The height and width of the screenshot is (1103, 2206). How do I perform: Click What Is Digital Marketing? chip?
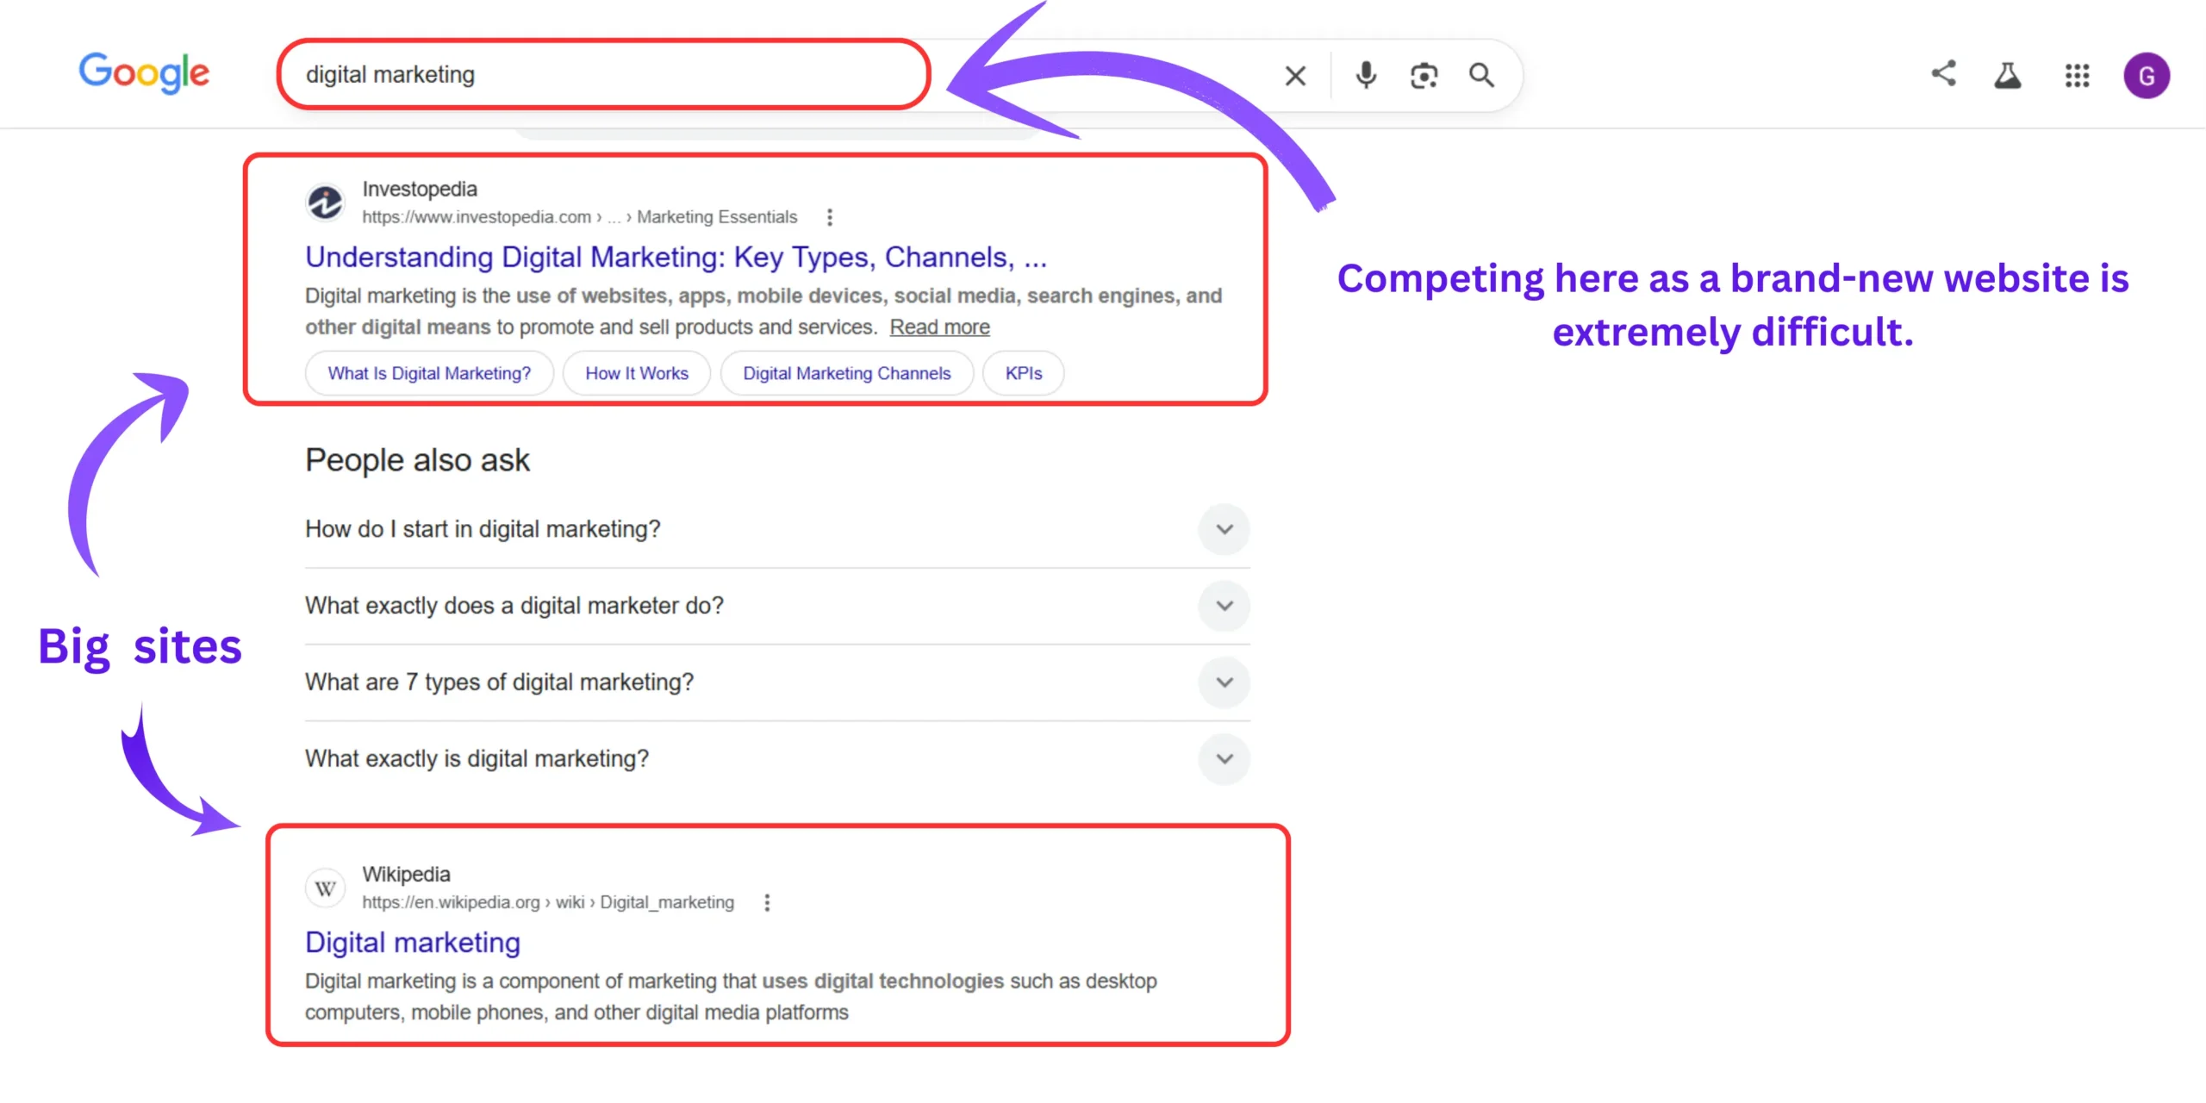coord(429,373)
